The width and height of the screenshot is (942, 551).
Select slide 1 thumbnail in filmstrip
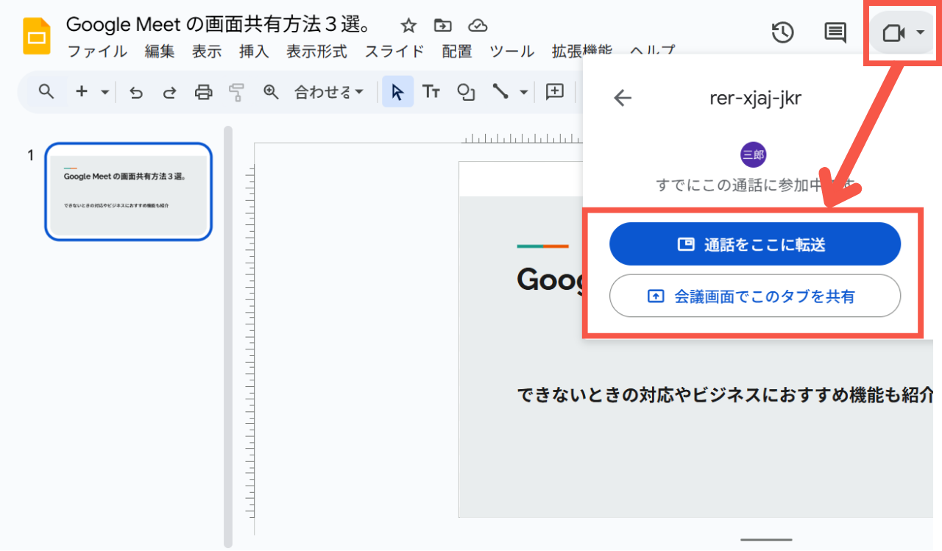point(129,192)
